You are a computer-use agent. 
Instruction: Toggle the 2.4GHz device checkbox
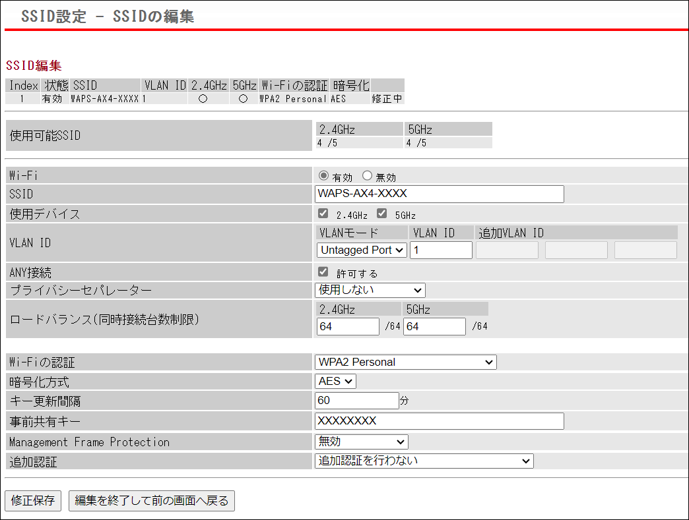pos(323,214)
